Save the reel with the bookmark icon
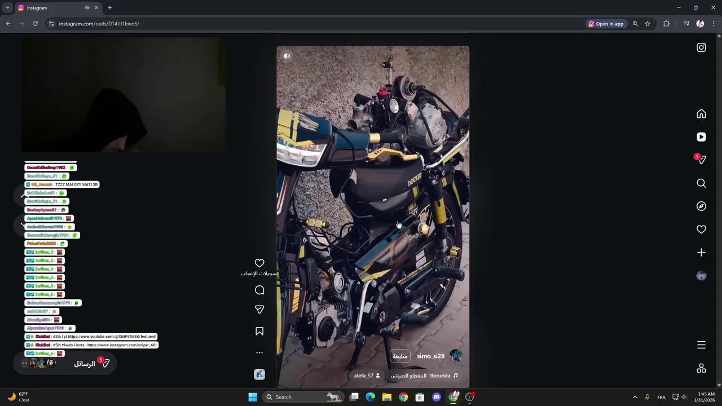The height and width of the screenshot is (406, 722). 259,331
